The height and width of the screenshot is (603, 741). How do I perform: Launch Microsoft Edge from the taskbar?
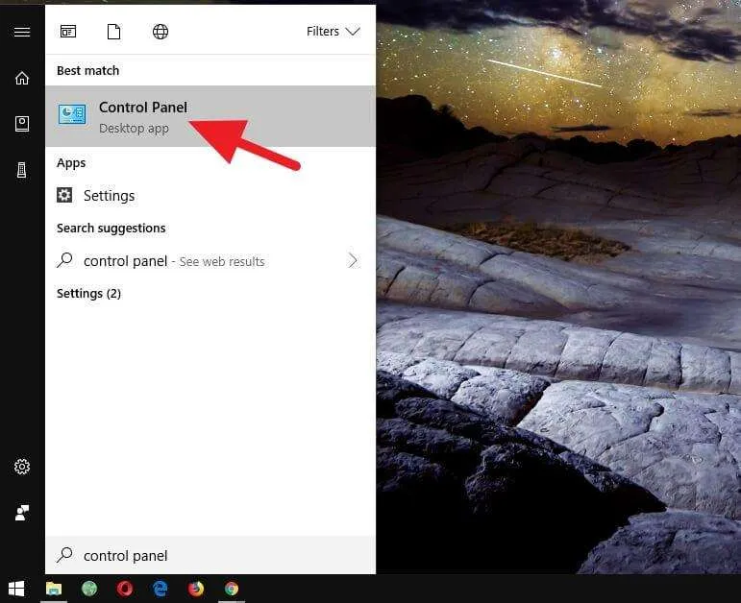[x=161, y=589]
